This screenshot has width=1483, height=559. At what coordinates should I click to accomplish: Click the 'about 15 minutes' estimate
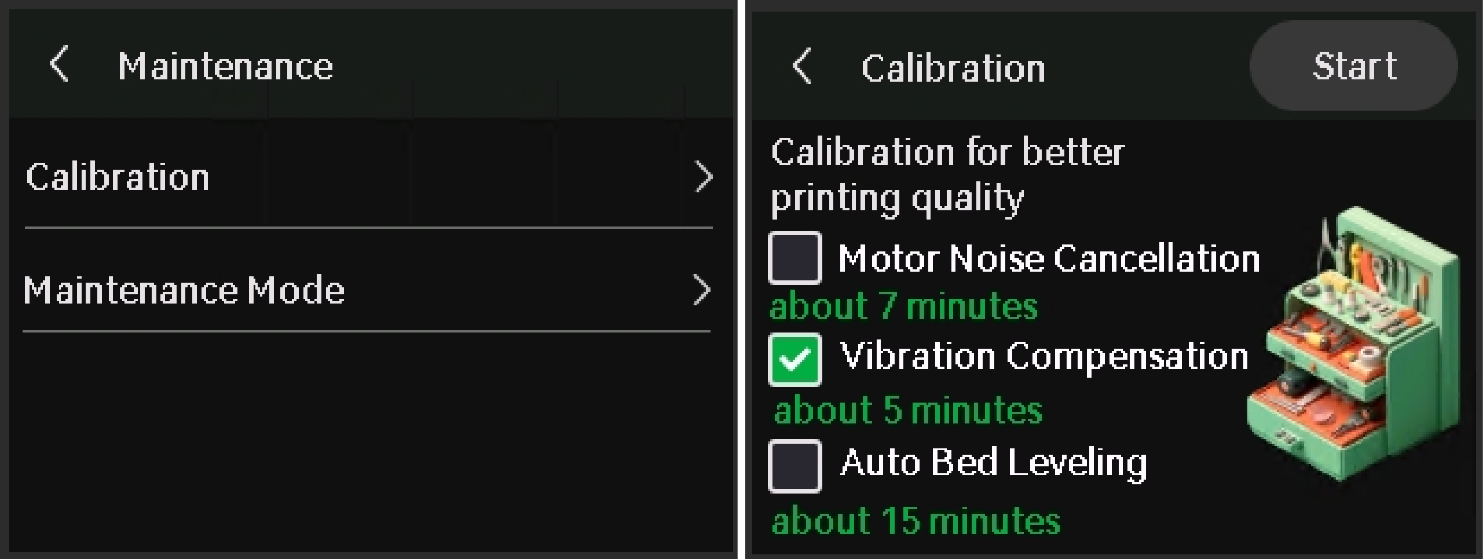coord(916,520)
